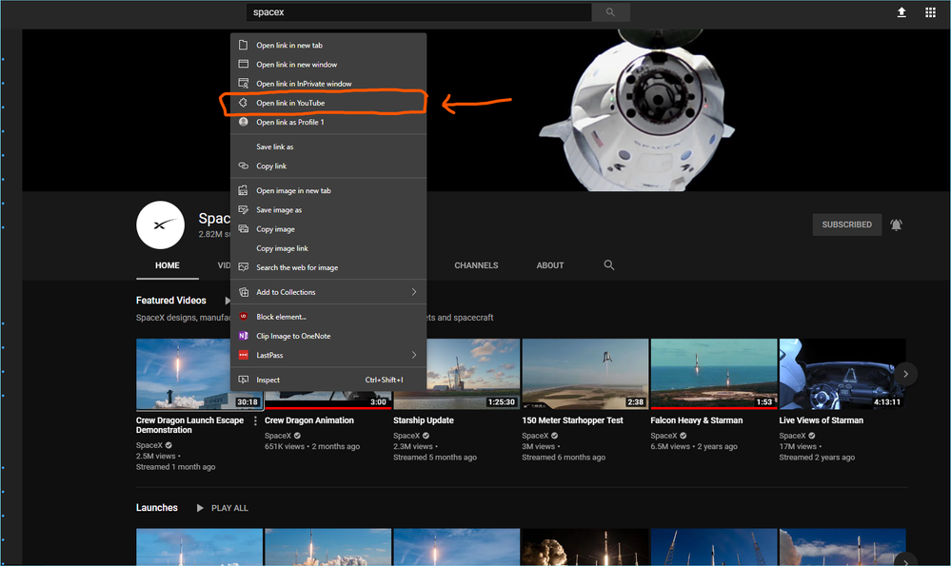The image size is (951, 566).
Task: Click the Copy link chain icon
Action: point(243,166)
